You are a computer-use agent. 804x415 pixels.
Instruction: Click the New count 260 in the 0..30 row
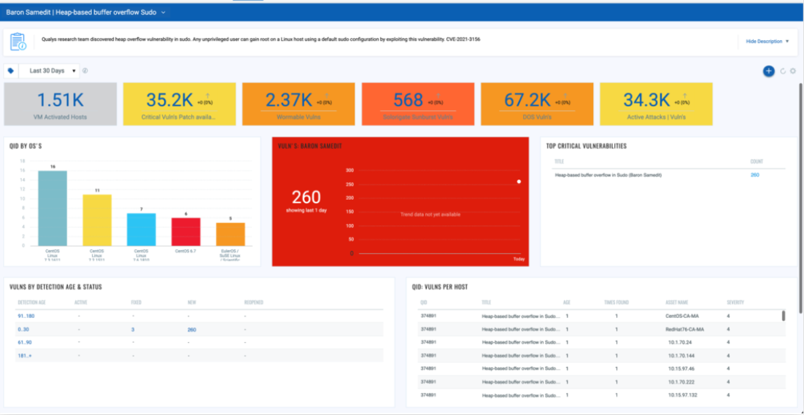pyautogui.click(x=192, y=330)
